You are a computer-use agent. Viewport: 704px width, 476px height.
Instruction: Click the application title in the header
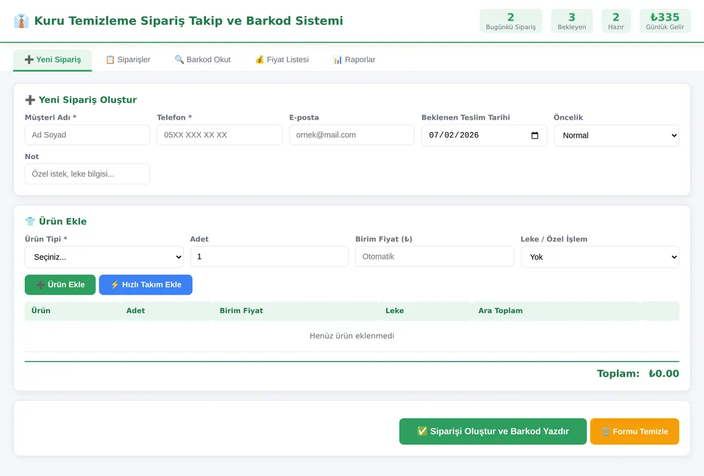(188, 21)
